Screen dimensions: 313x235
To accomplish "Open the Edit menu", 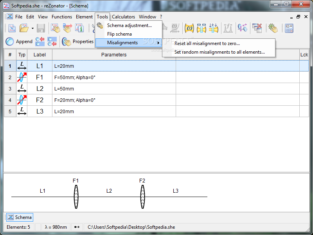I will click(x=30, y=17).
